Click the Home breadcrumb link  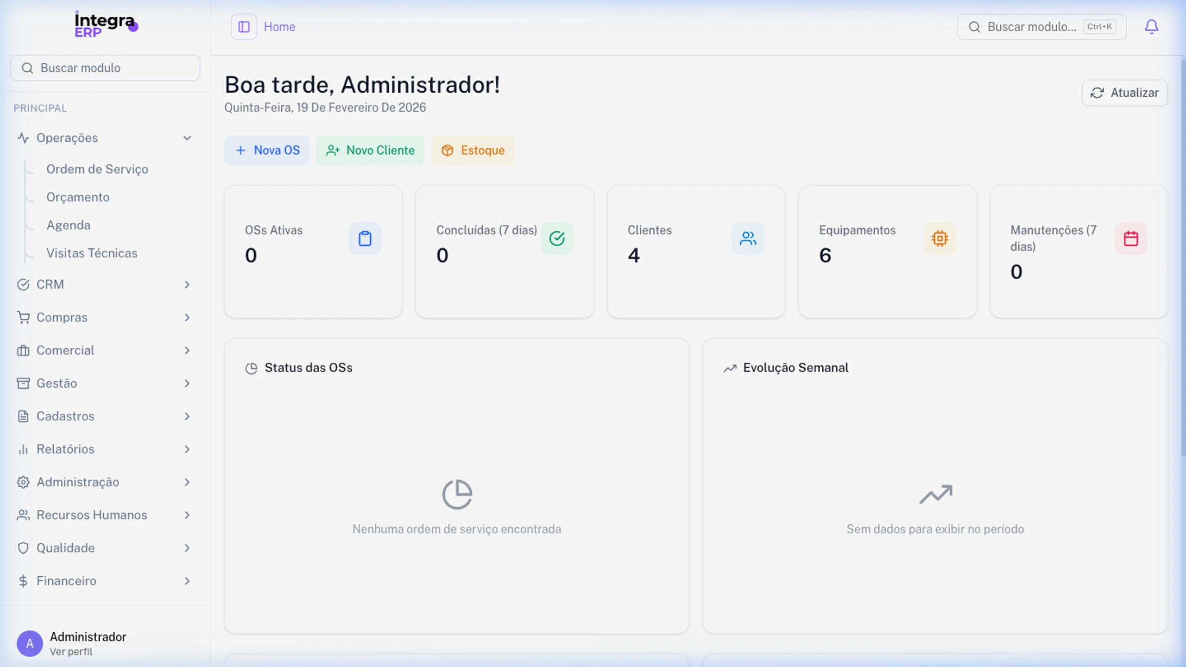pyautogui.click(x=279, y=27)
